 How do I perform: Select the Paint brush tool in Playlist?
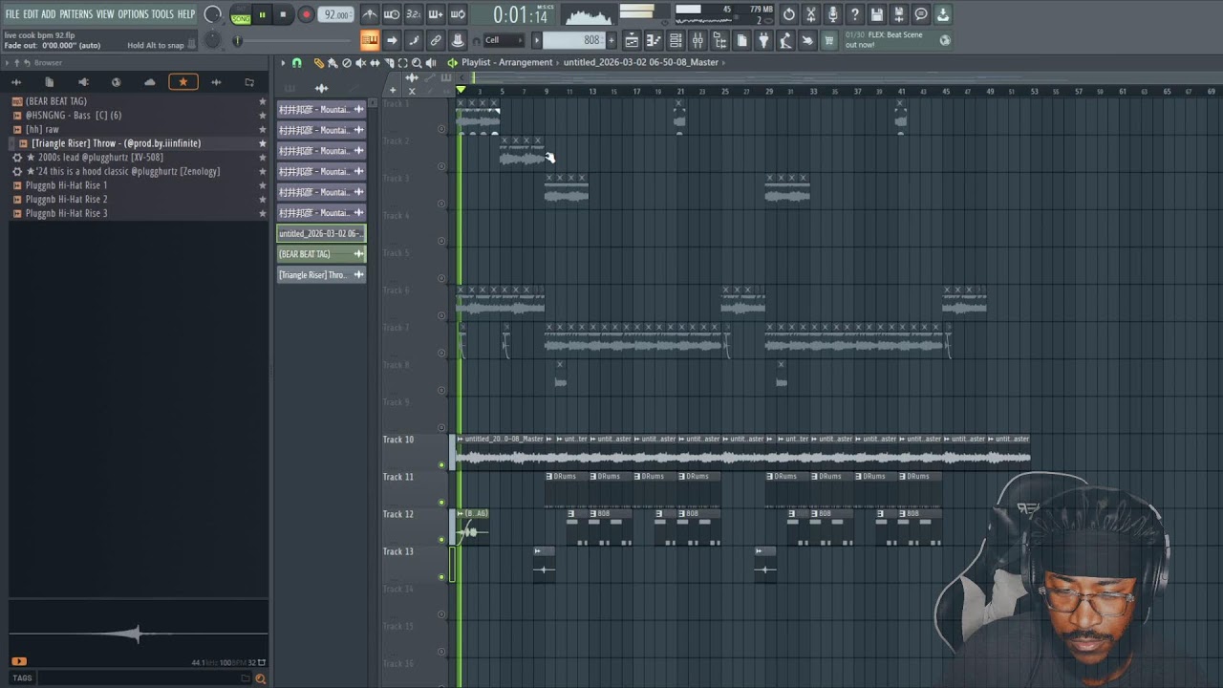(333, 63)
